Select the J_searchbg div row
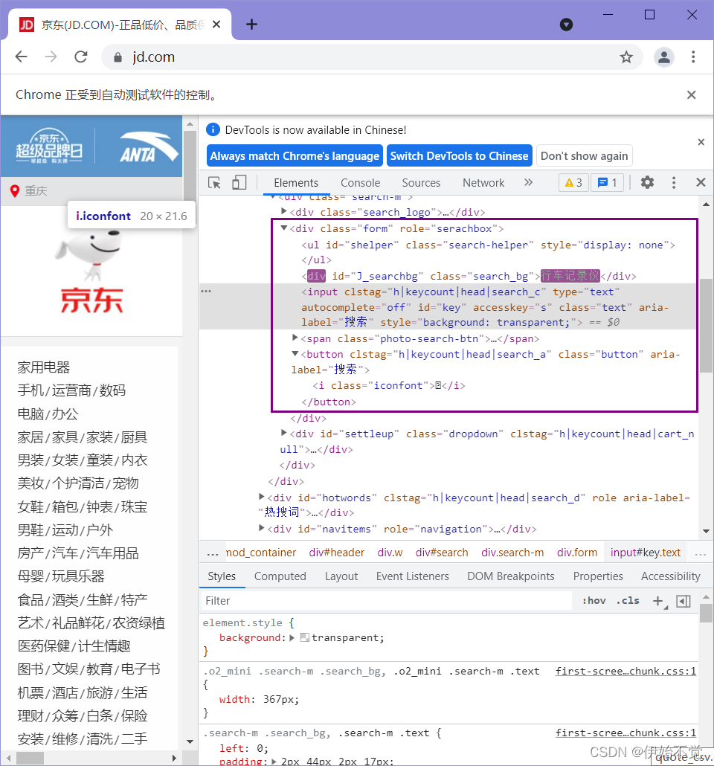The width and height of the screenshot is (714, 766). [469, 276]
